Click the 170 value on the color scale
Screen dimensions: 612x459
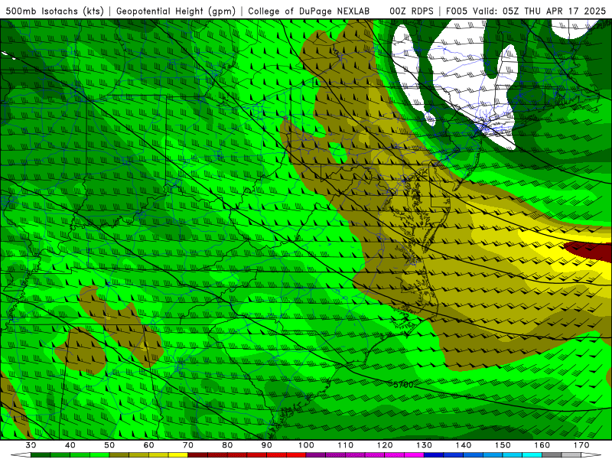pyautogui.click(x=581, y=445)
